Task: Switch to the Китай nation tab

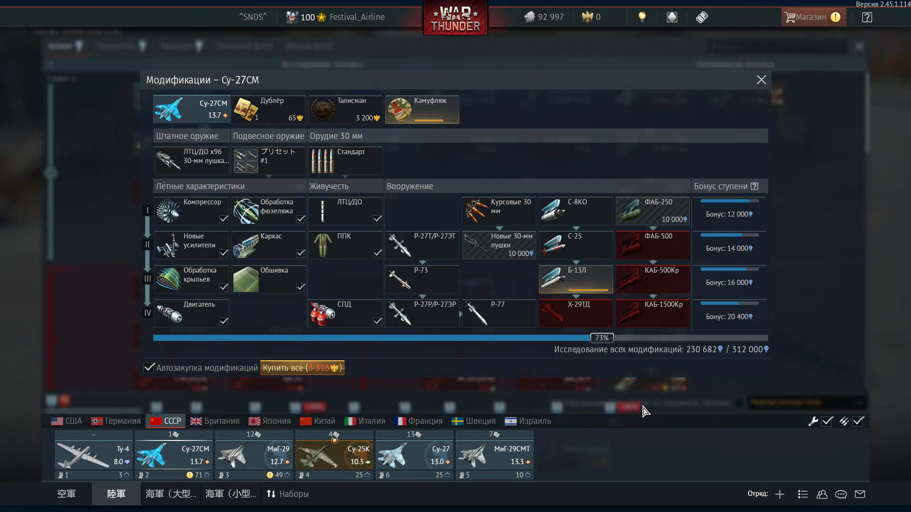Action: (x=317, y=421)
